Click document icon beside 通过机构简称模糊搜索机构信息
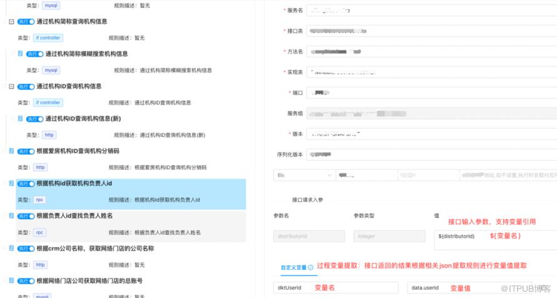Viewport: 557px width, 298px height. (20, 54)
